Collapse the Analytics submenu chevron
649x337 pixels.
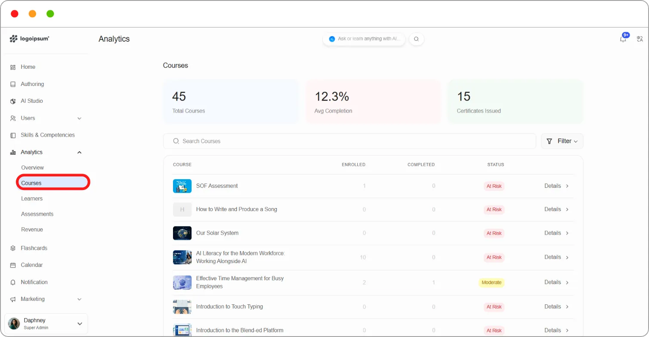click(x=79, y=152)
